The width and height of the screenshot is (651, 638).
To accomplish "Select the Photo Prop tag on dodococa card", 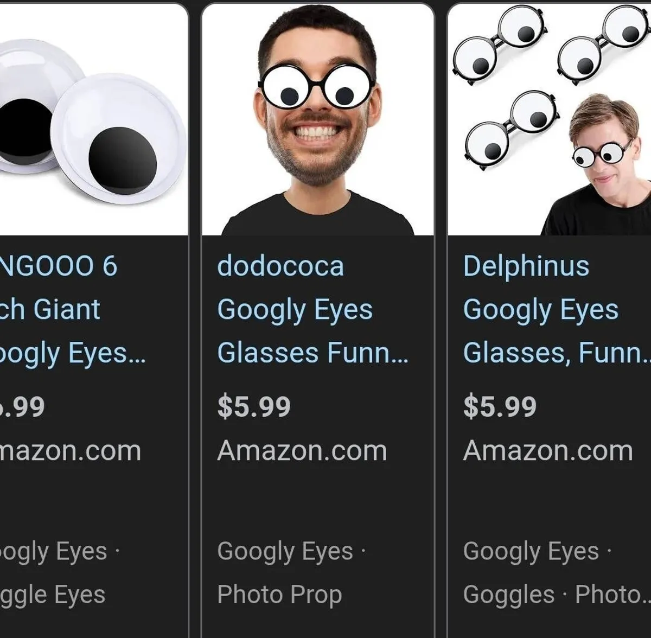I will [x=279, y=595].
